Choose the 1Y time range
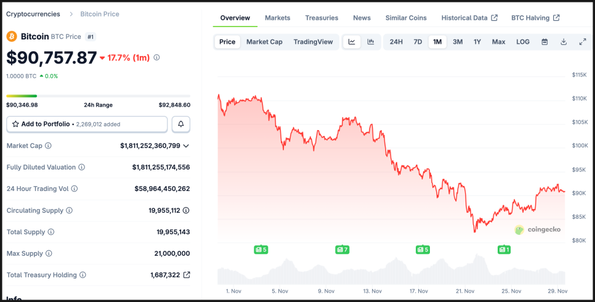Viewport: 595px width, 302px height. click(x=477, y=42)
